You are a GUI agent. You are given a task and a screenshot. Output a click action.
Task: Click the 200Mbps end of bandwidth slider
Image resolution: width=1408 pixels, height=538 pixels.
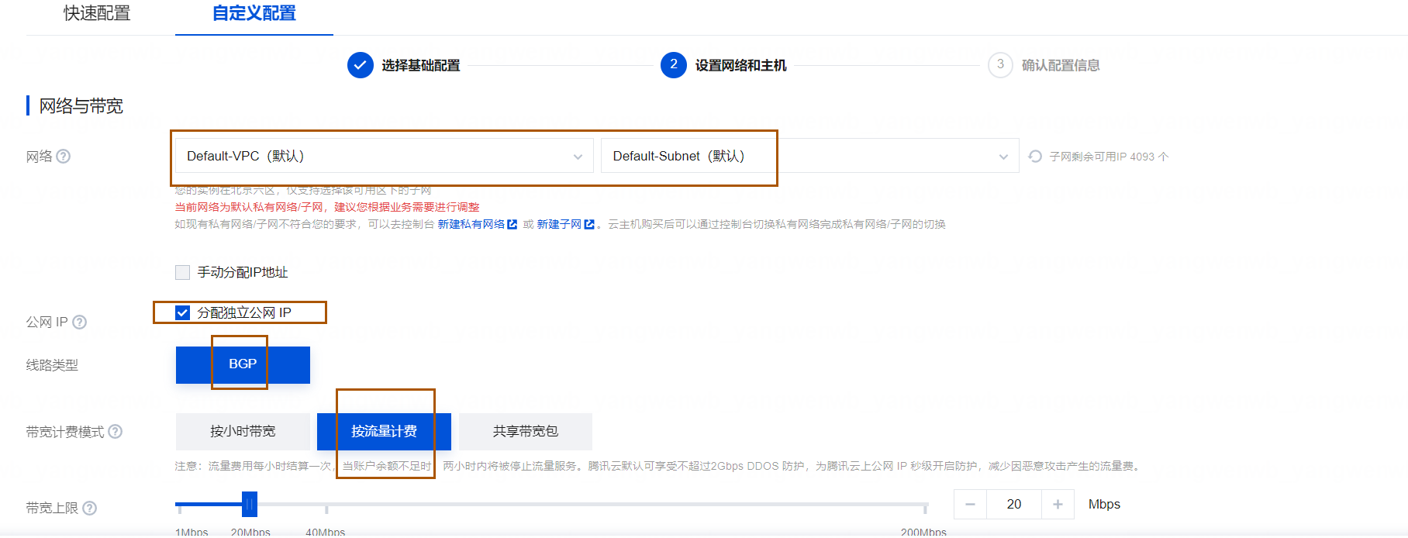923,531
